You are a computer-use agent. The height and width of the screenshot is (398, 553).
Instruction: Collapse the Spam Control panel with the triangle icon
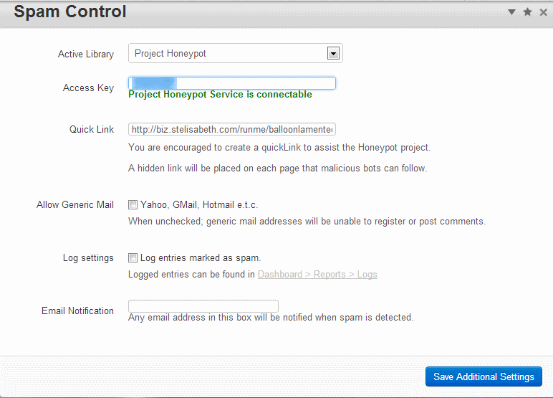pos(512,12)
